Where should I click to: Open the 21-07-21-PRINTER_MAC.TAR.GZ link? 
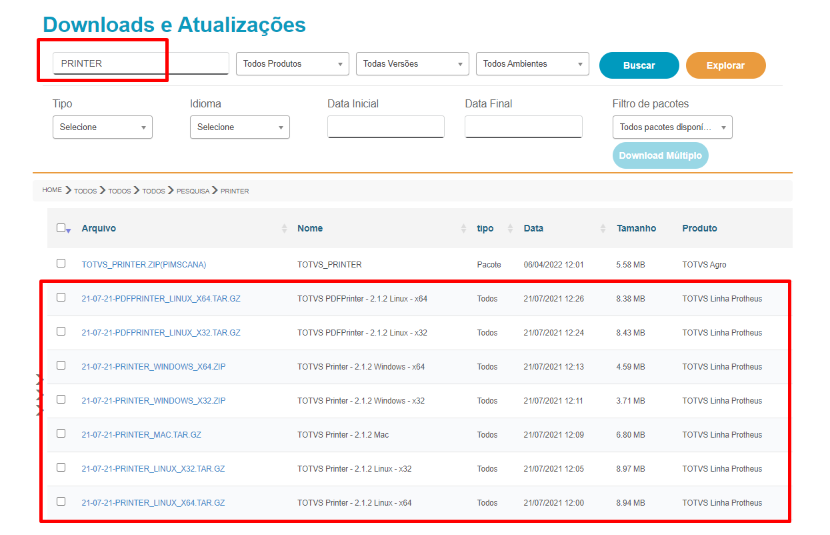point(141,435)
